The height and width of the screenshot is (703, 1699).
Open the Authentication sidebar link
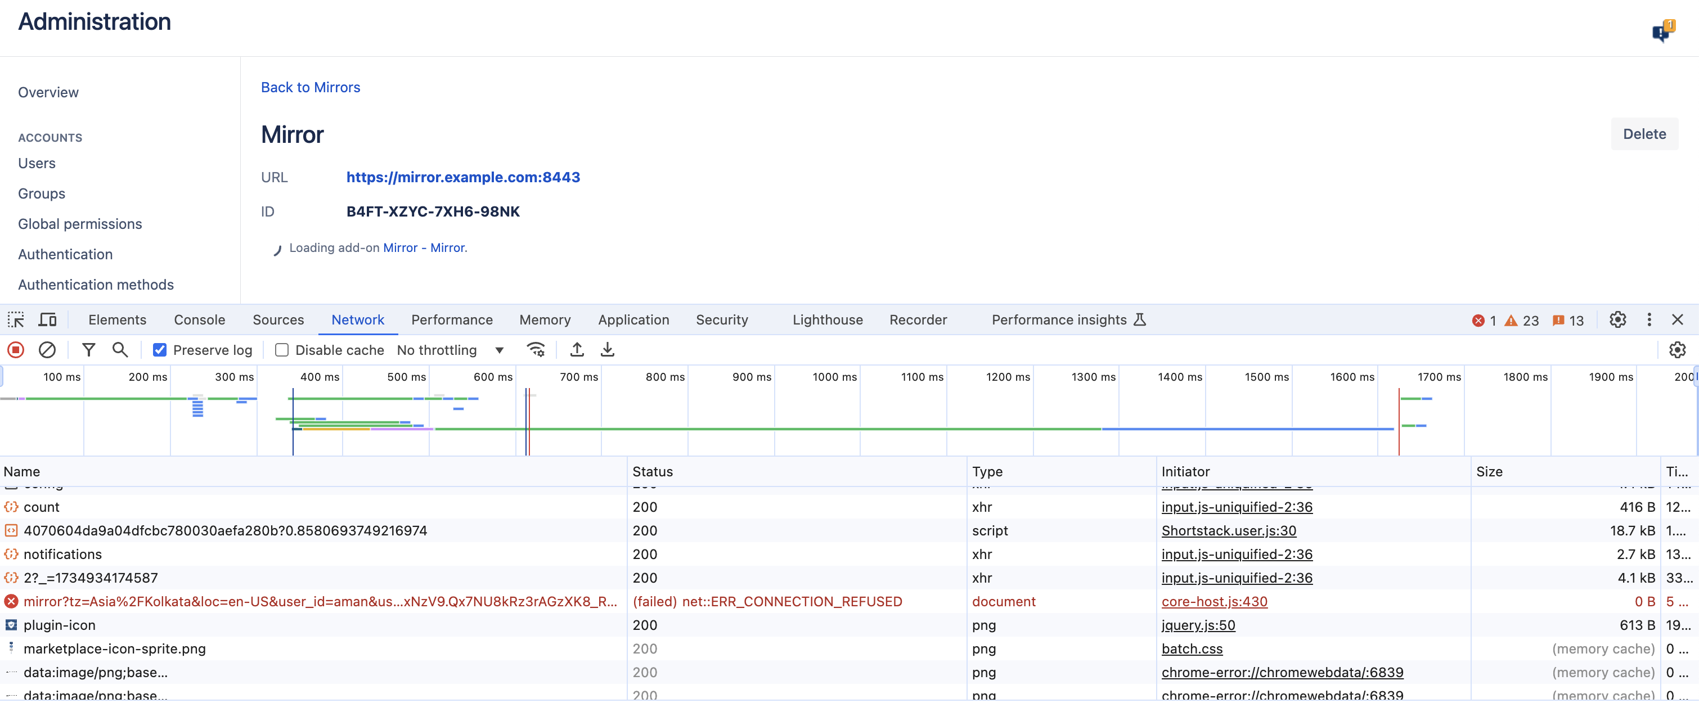65,255
